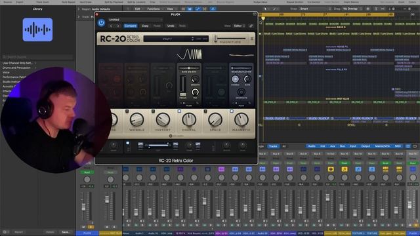Click the Magnetic module Dropouts knob
The image size is (420, 236).
coord(241,92)
